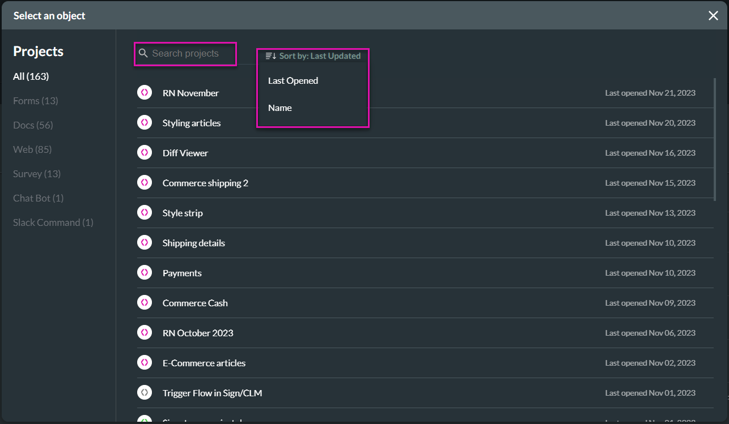The image size is (729, 424).
Task: Click the magnifier icon in the search field
Action: coord(143,53)
